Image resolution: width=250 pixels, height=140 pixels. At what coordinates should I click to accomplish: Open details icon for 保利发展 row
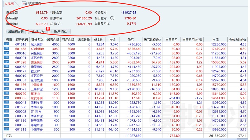pyautogui.click(x=6, y=102)
